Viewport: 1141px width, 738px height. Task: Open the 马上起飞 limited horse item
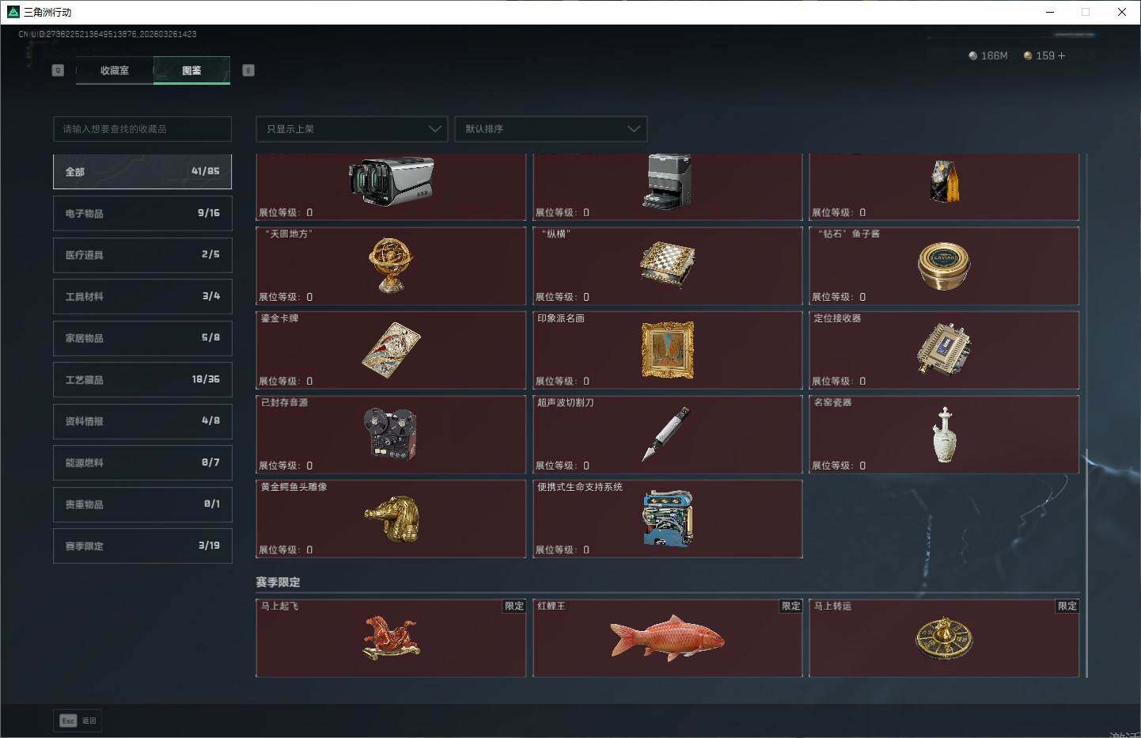pyautogui.click(x=391, y=638)
